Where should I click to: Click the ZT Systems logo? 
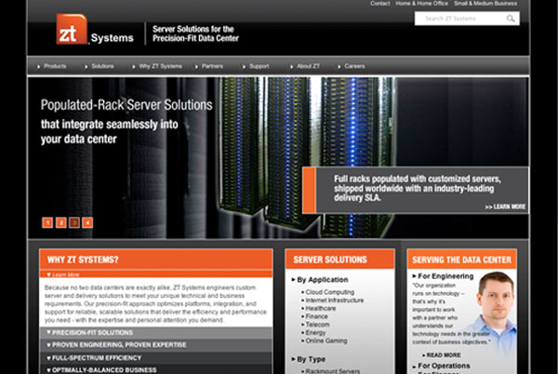(x=93, y=31)
